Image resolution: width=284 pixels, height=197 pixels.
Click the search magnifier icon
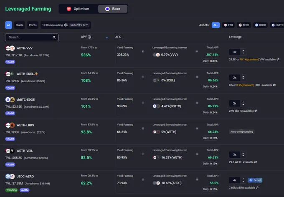(54, 37)
